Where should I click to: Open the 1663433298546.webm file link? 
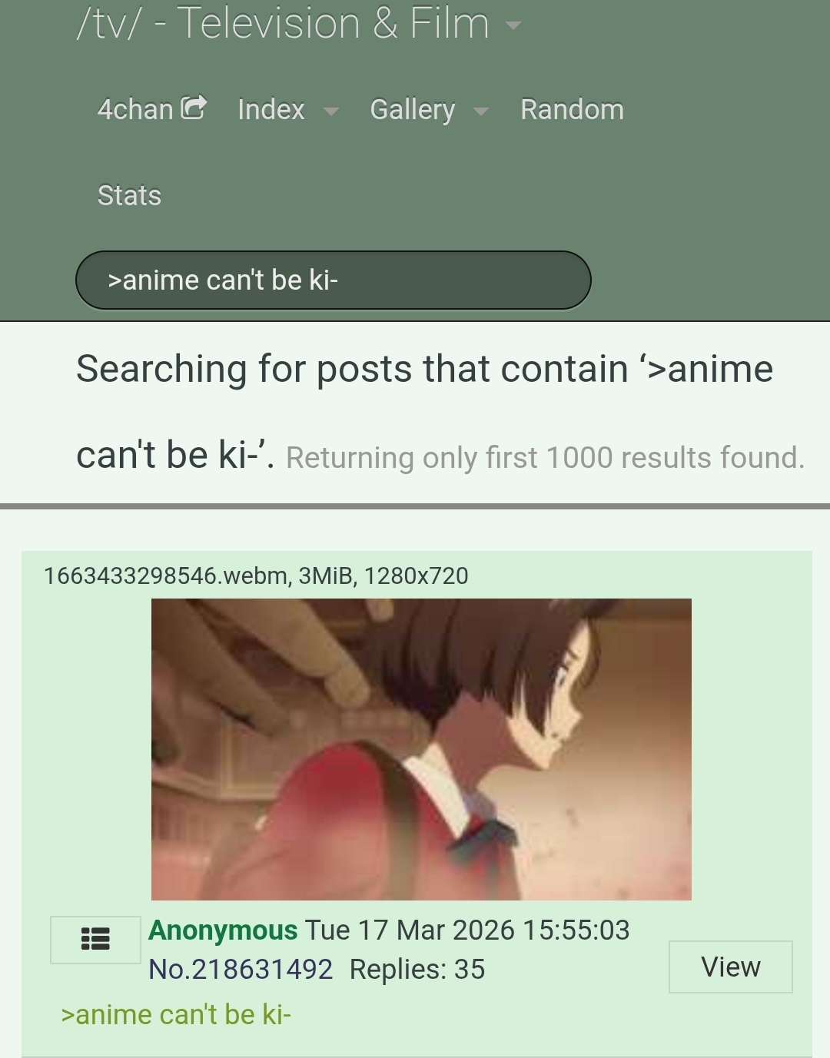pos(167,575)
